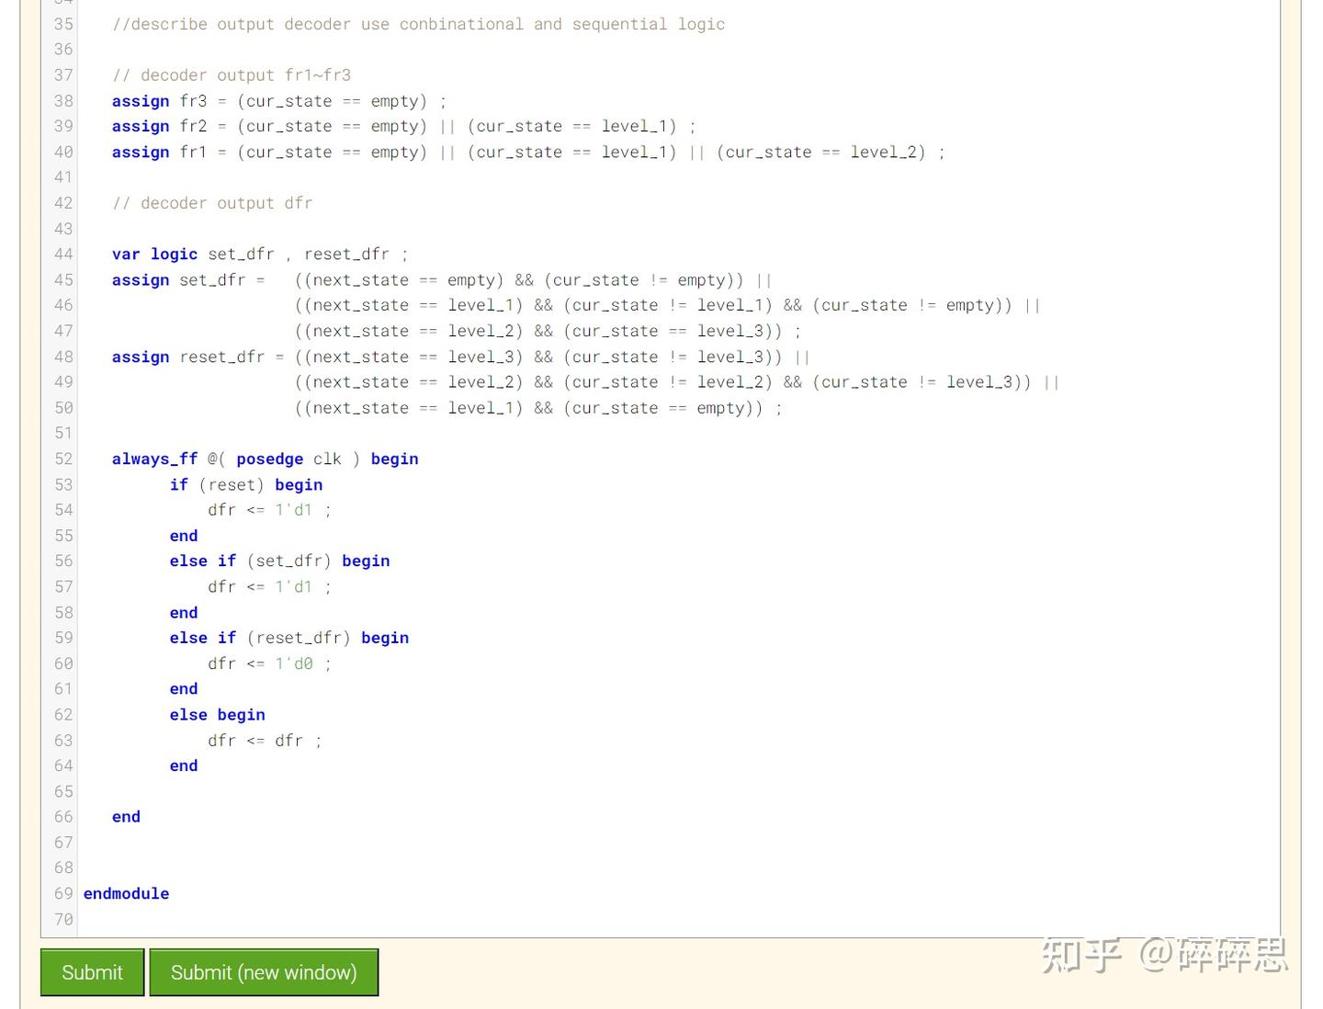1323x1009 pixels.
Task: Click the always_ff keyword on line 52
Action: pyautogui.click(x=153, y=459)
